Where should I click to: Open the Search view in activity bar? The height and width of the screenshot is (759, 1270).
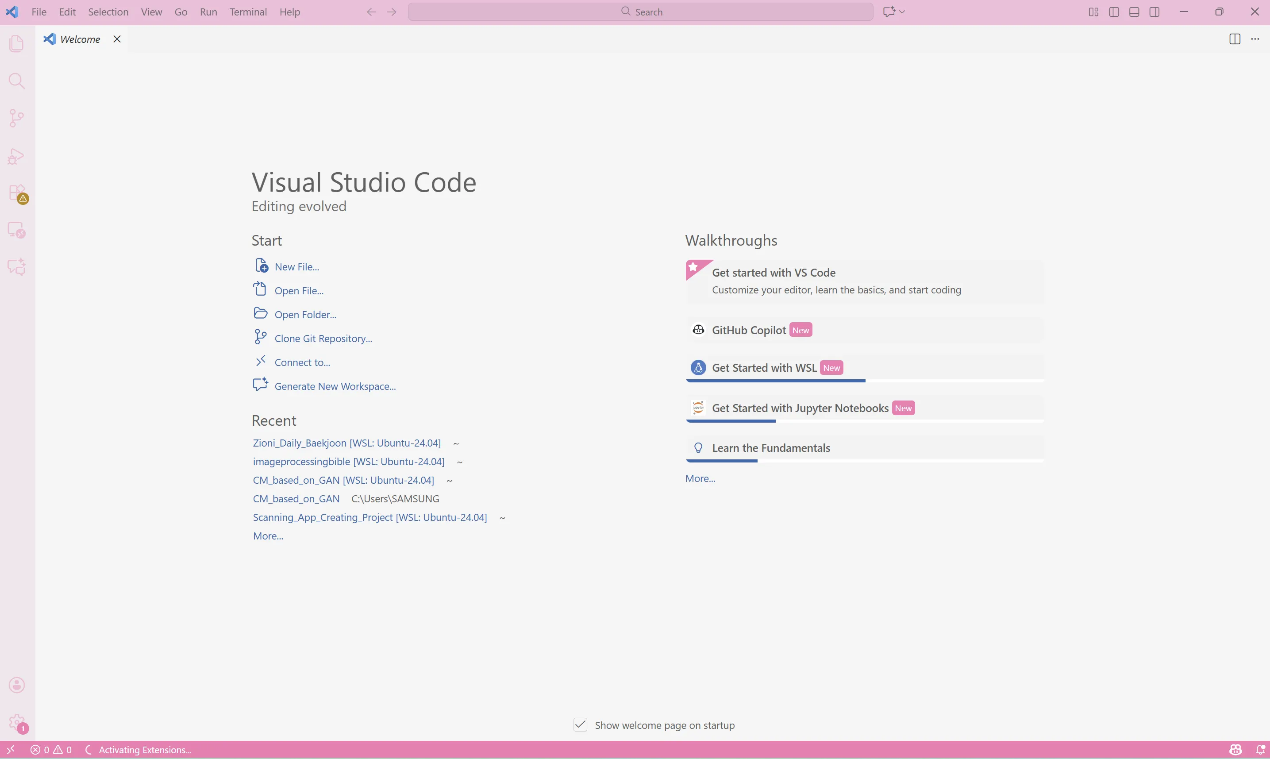[x=17, y=81]
